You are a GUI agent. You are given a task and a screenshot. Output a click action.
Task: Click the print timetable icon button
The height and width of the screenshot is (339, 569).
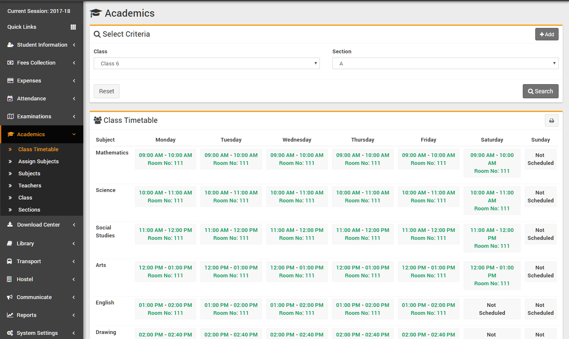[552, 121]
